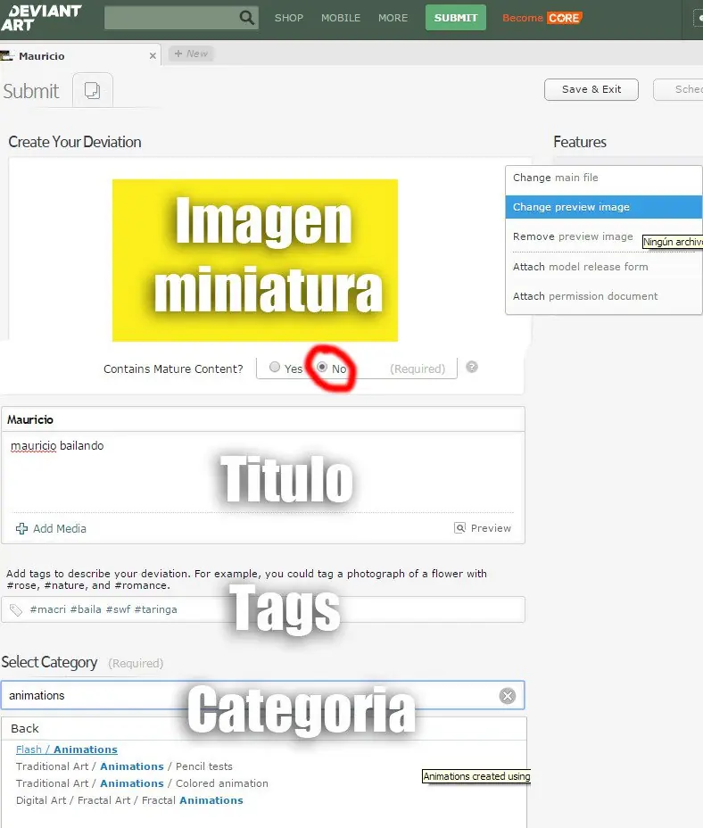This screenshot has height=828, width=703.
Task: Click Become CORE link
Action: click(542, 18)
